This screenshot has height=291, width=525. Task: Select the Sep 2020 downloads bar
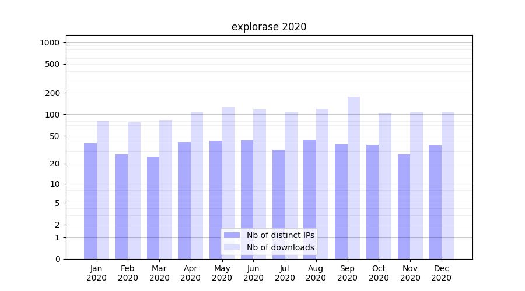353,178
